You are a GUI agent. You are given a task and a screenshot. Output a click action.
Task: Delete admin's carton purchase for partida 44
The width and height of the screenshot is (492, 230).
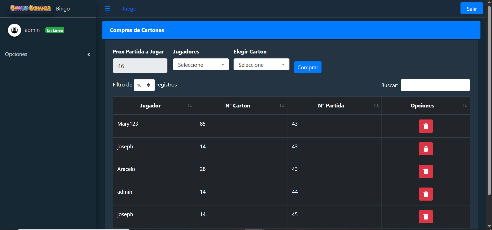click(x=426, y=194)
